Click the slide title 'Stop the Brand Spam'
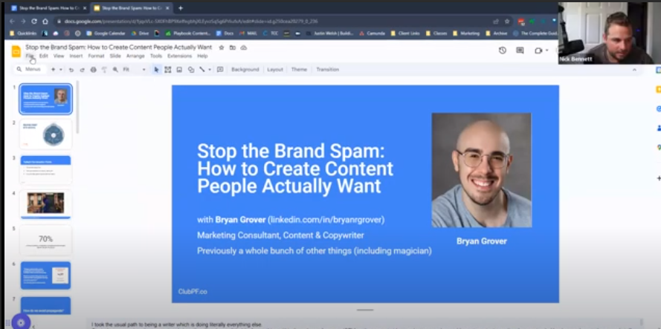 [295, 169]
